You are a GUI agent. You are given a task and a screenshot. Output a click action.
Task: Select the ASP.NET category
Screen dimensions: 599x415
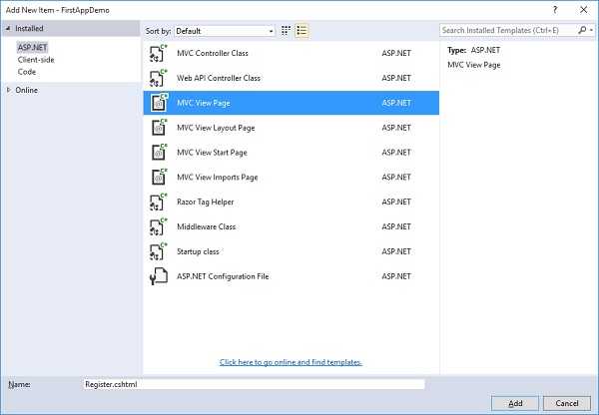(32, 47)
